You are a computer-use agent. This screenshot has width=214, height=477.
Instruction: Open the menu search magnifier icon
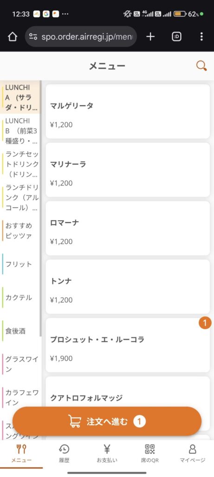point(201,66)
